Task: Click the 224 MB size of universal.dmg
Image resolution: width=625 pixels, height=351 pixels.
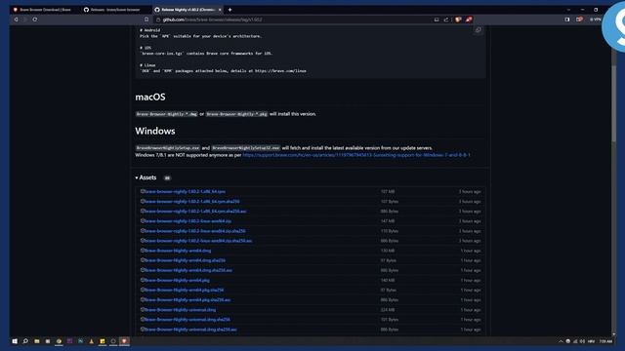Action: pyautogui.click(x=388, y=310)
